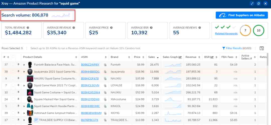The height and width of the screenshot is (125, 271).
Task: Click sales graph for Xbhcostume row
Action: tap(173, 99)
